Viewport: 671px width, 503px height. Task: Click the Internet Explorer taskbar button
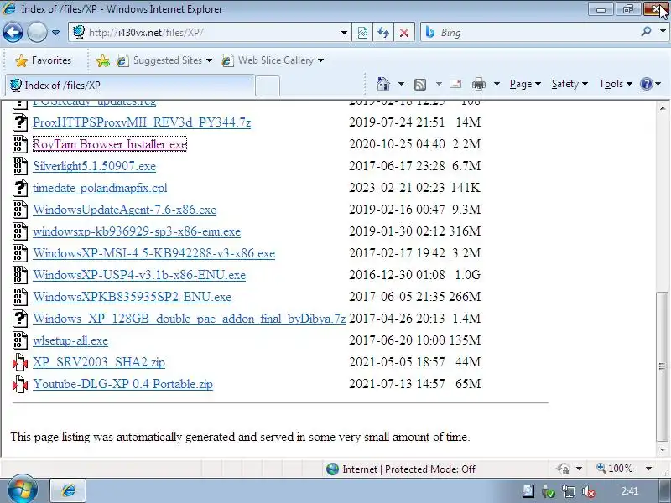[x=69, y=490]
